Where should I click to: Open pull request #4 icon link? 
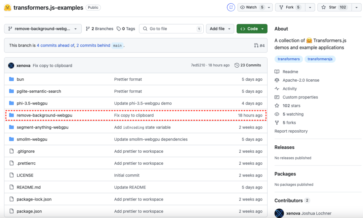click(x=259, y=46)
